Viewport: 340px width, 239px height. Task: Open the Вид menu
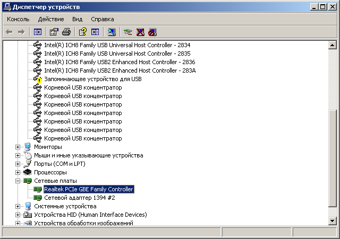pyautogui.click(x=77, y=19)
